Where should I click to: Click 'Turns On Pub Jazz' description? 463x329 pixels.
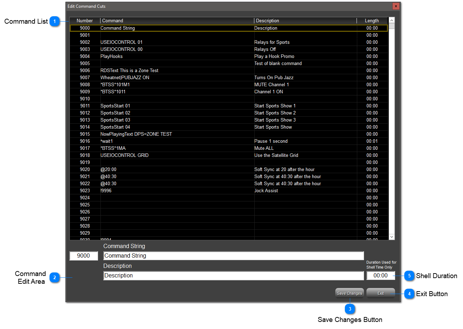(274, 78)
